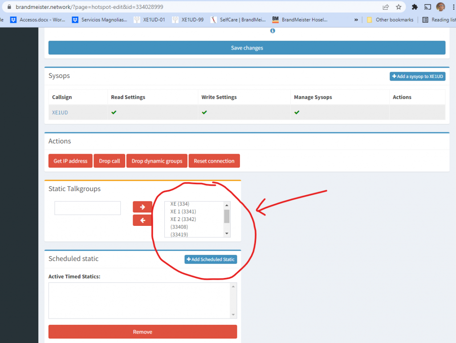Screen dimensions: 456x343
Task: Open SelfCare BrandMeister bookmark
Action: [x=238, y=20]
